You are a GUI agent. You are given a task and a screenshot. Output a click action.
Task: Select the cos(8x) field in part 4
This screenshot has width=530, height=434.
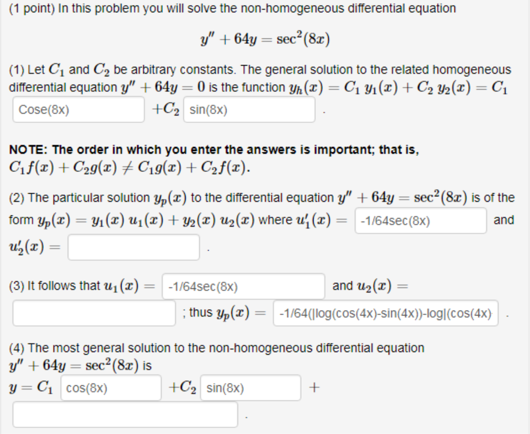pos(110,387)
